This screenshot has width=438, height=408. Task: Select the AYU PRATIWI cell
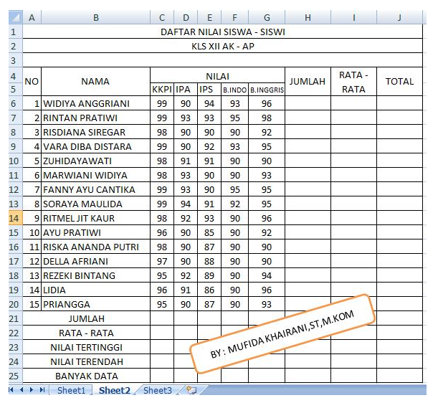(95, 232)
